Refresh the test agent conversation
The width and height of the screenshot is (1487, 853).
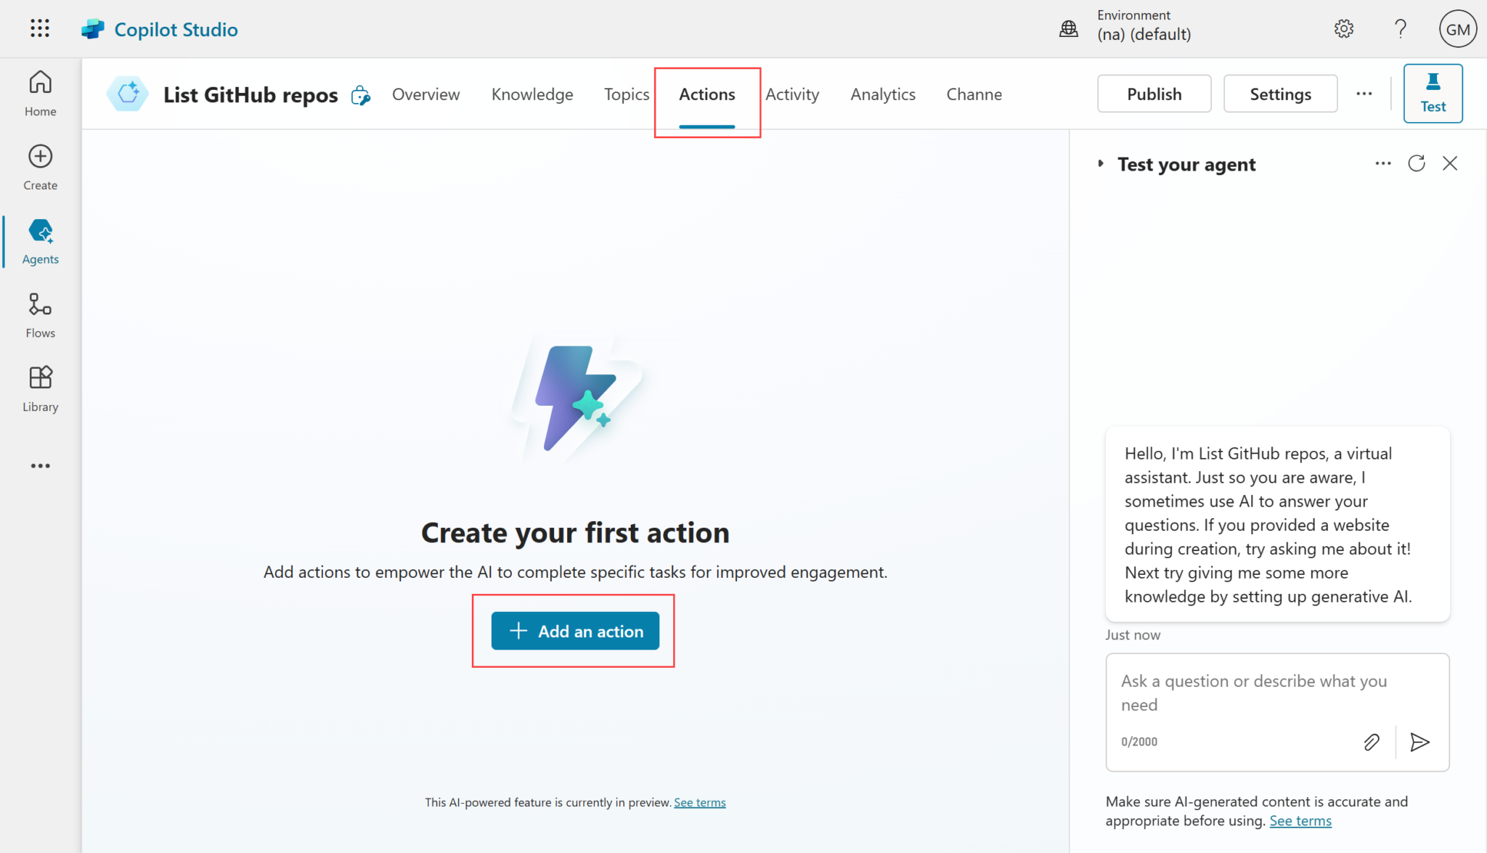point(1417,163)
